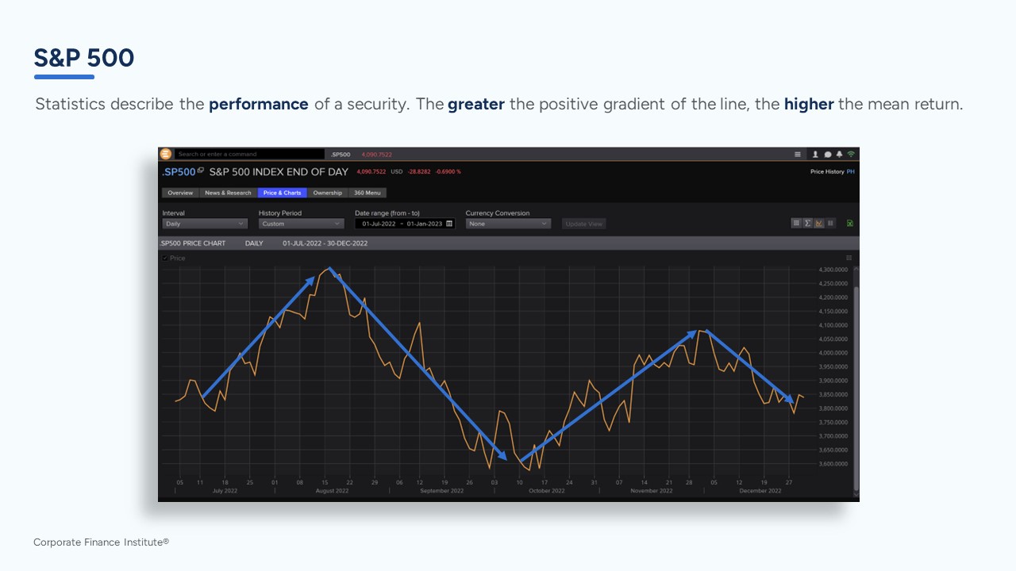Select the line chart view icon
This screenshot has height=571, width=1016.
(818, 224)
